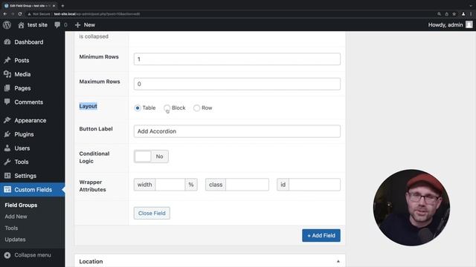Open the Dashboard menu

coord(29,42)
